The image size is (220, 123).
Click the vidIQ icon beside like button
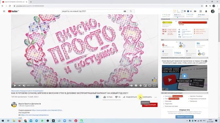click(x=97, y=97)
